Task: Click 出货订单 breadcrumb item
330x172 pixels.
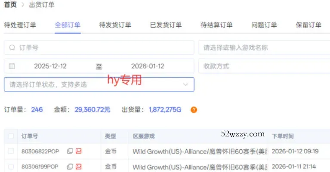Action: tap(42, 5)
